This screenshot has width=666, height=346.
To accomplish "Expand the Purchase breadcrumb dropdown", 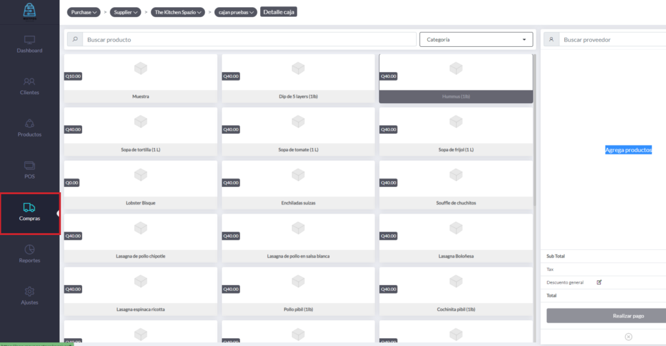I will [x=84, y=12].
